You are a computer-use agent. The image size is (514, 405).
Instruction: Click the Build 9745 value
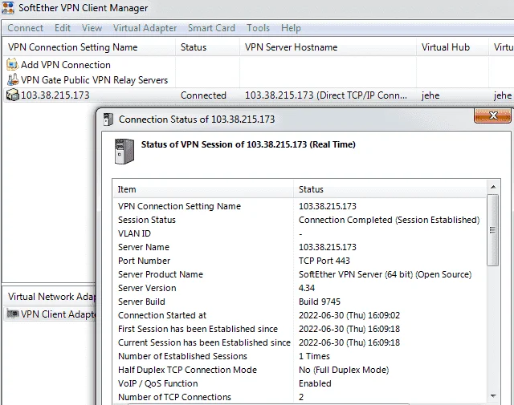[320, 302]
